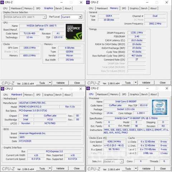
Task: Switch to CPU tab in Graphics window
Action: tap(5, 8)
